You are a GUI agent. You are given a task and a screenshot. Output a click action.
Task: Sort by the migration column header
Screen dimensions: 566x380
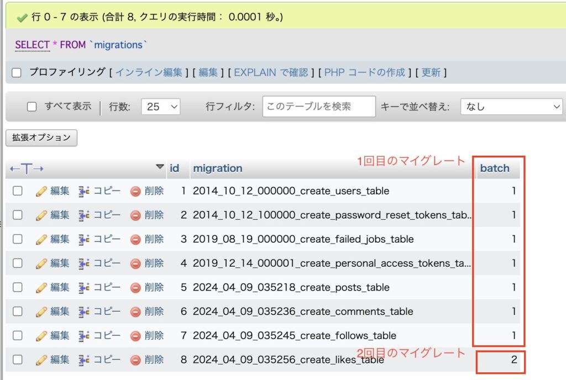pos(218,168)
